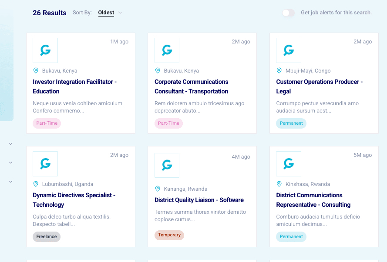
Task: Click location pin icon beside Kananga, Rwanda
Action: pos(158,189)
